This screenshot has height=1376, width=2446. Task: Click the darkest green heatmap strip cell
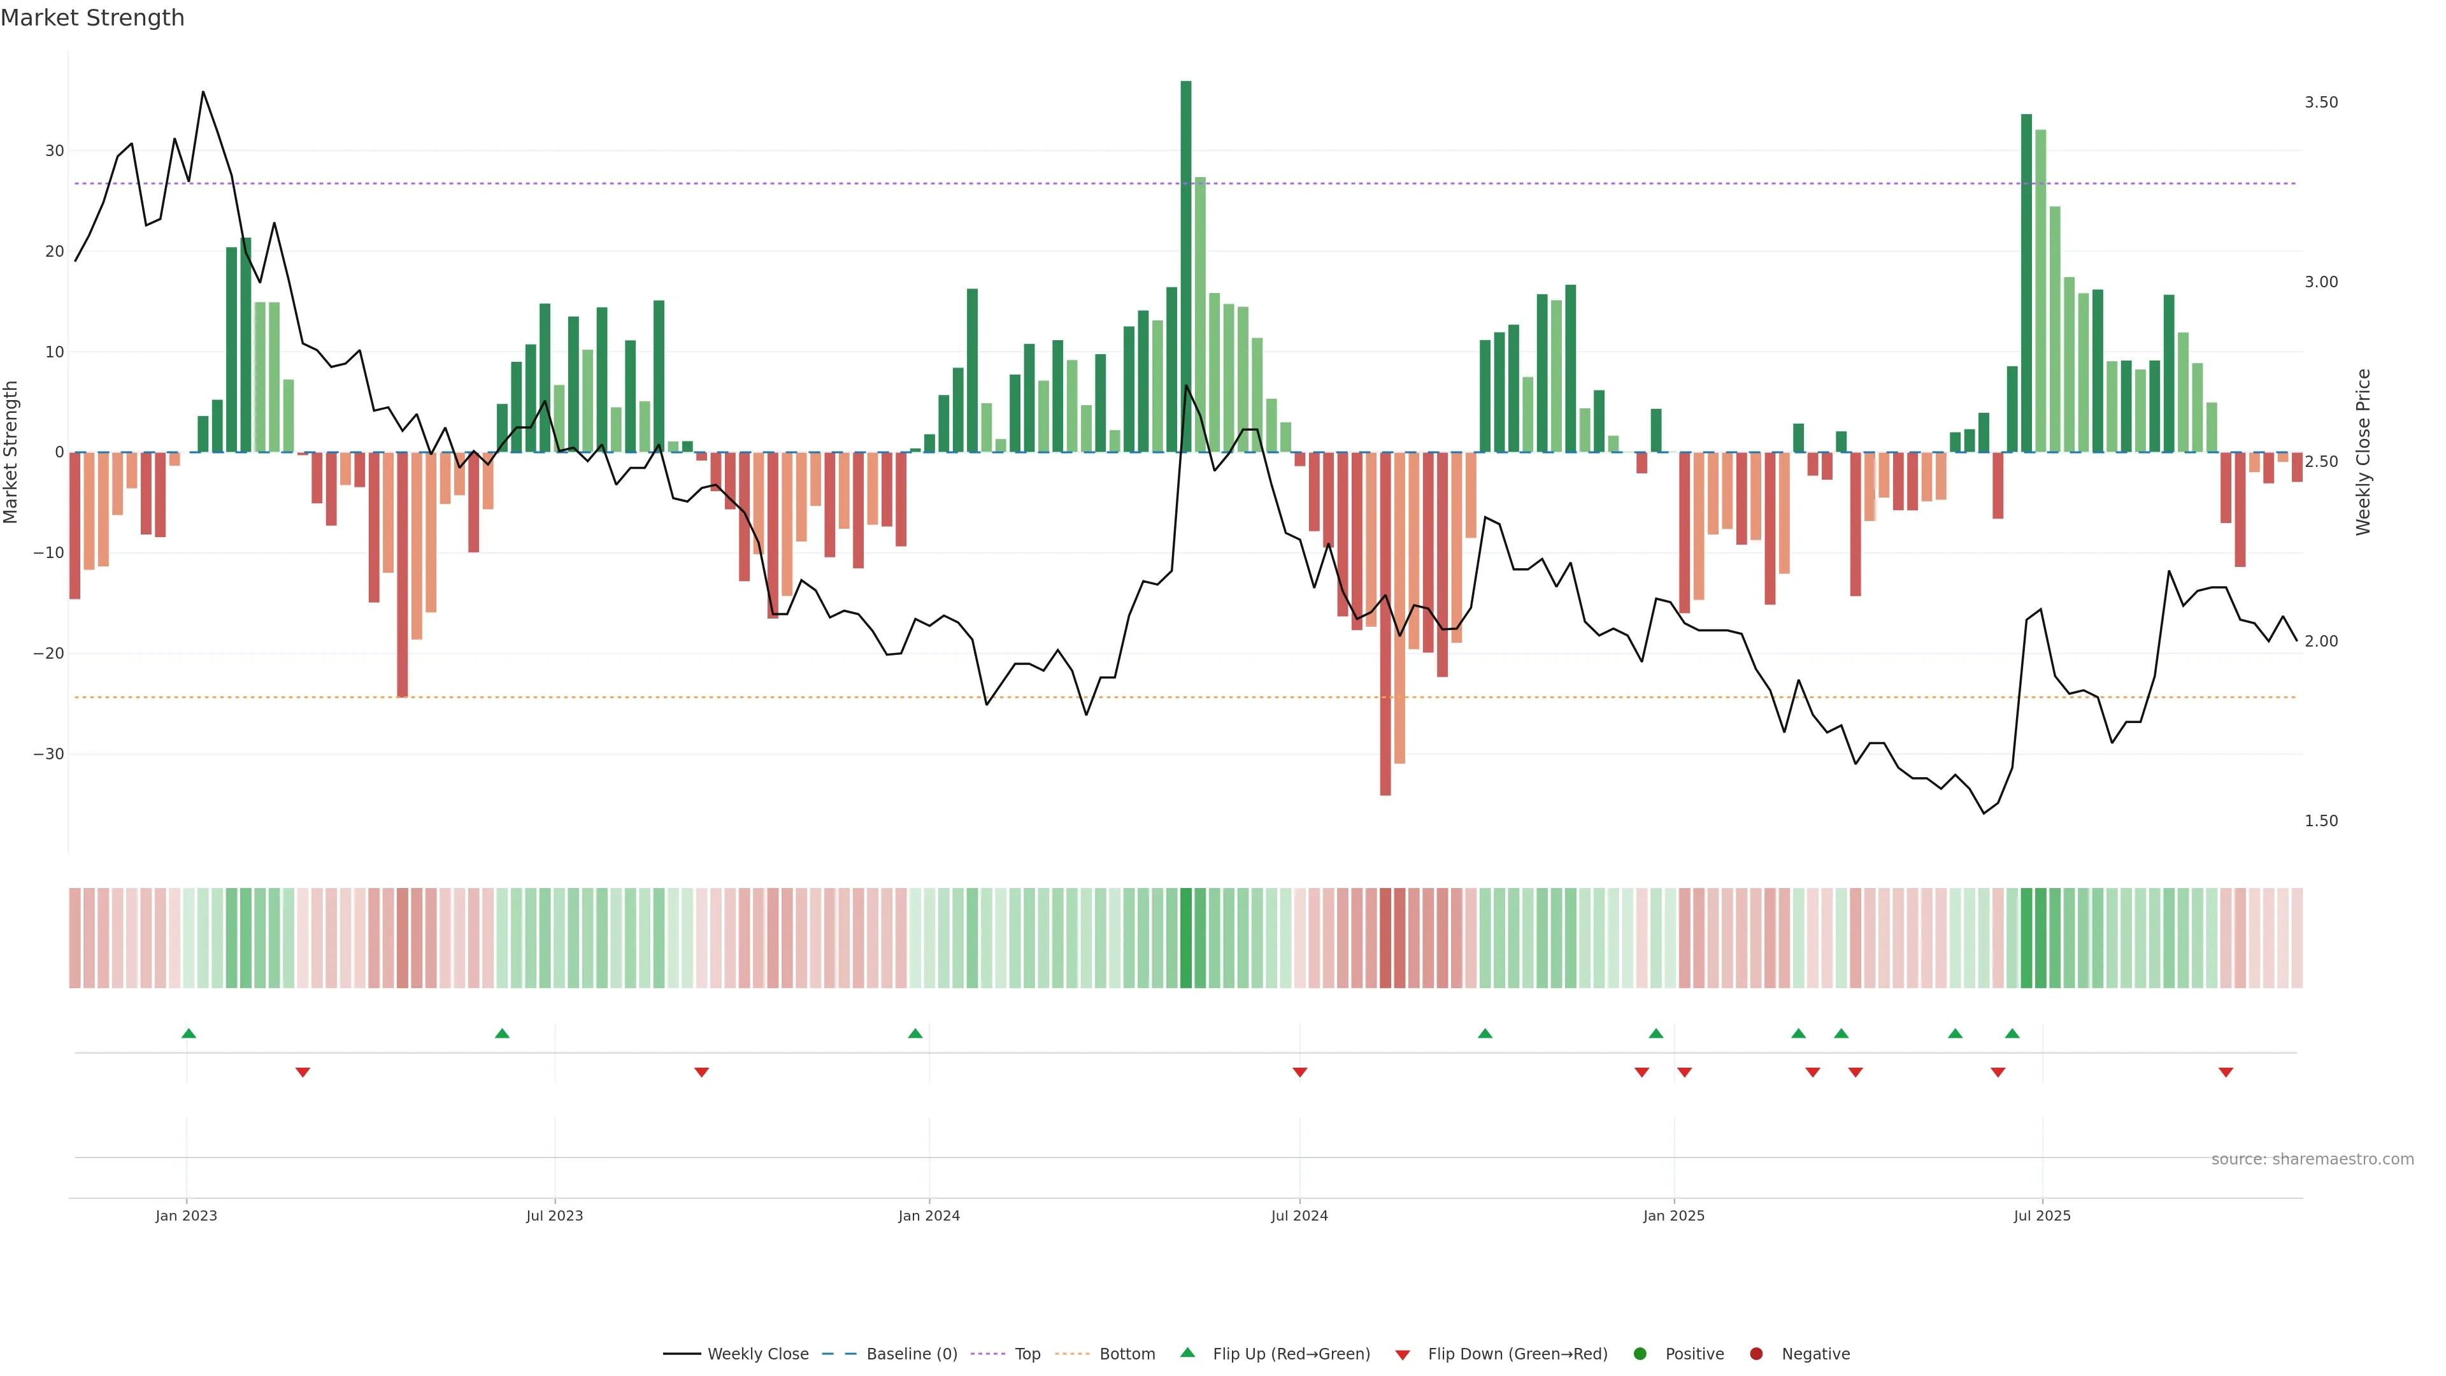click(1185, 937)
